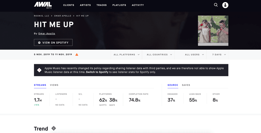Screen dimensions: 261x133
Task: Click the 1.7M streams value
Action: (x=38, y=100)
